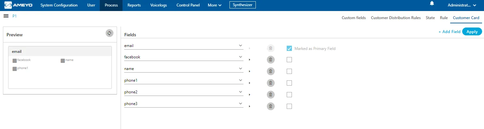Open the phone2 field dropdown
This screenshot has width=484, height=129.
click(x=184, y=92)
